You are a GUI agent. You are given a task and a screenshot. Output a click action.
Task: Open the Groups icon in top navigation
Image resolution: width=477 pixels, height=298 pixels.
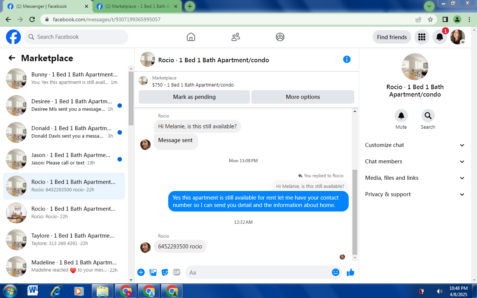point(280,37)
